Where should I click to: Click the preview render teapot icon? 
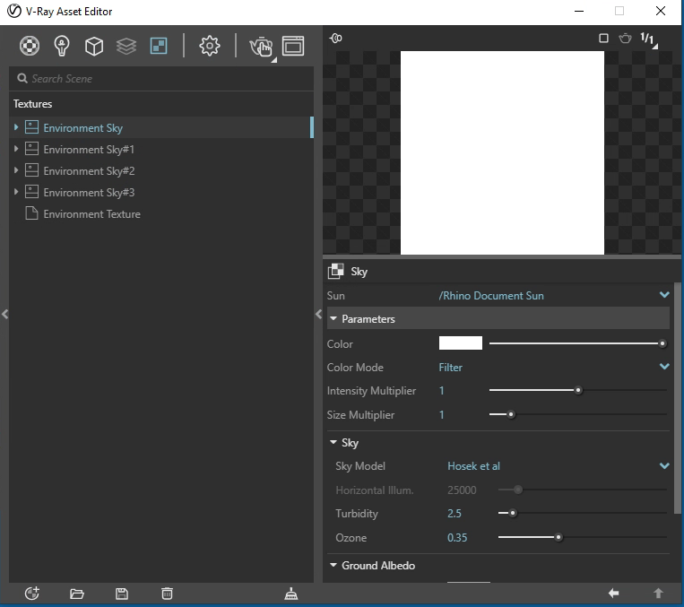tap(625, 39)
